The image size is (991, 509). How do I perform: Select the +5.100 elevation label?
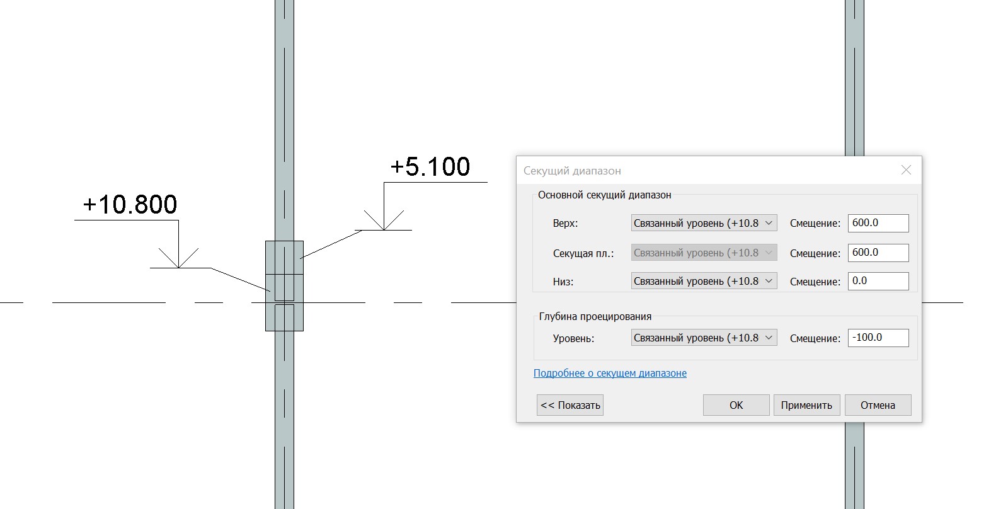click(430, 167)
